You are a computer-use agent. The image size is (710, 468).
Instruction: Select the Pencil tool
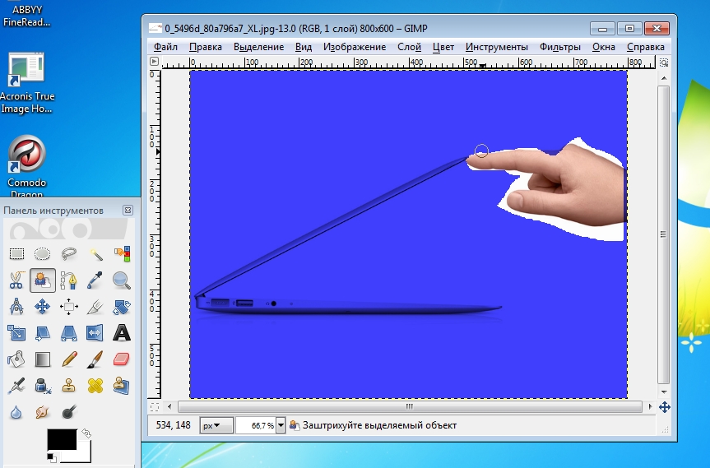[69, 359]
